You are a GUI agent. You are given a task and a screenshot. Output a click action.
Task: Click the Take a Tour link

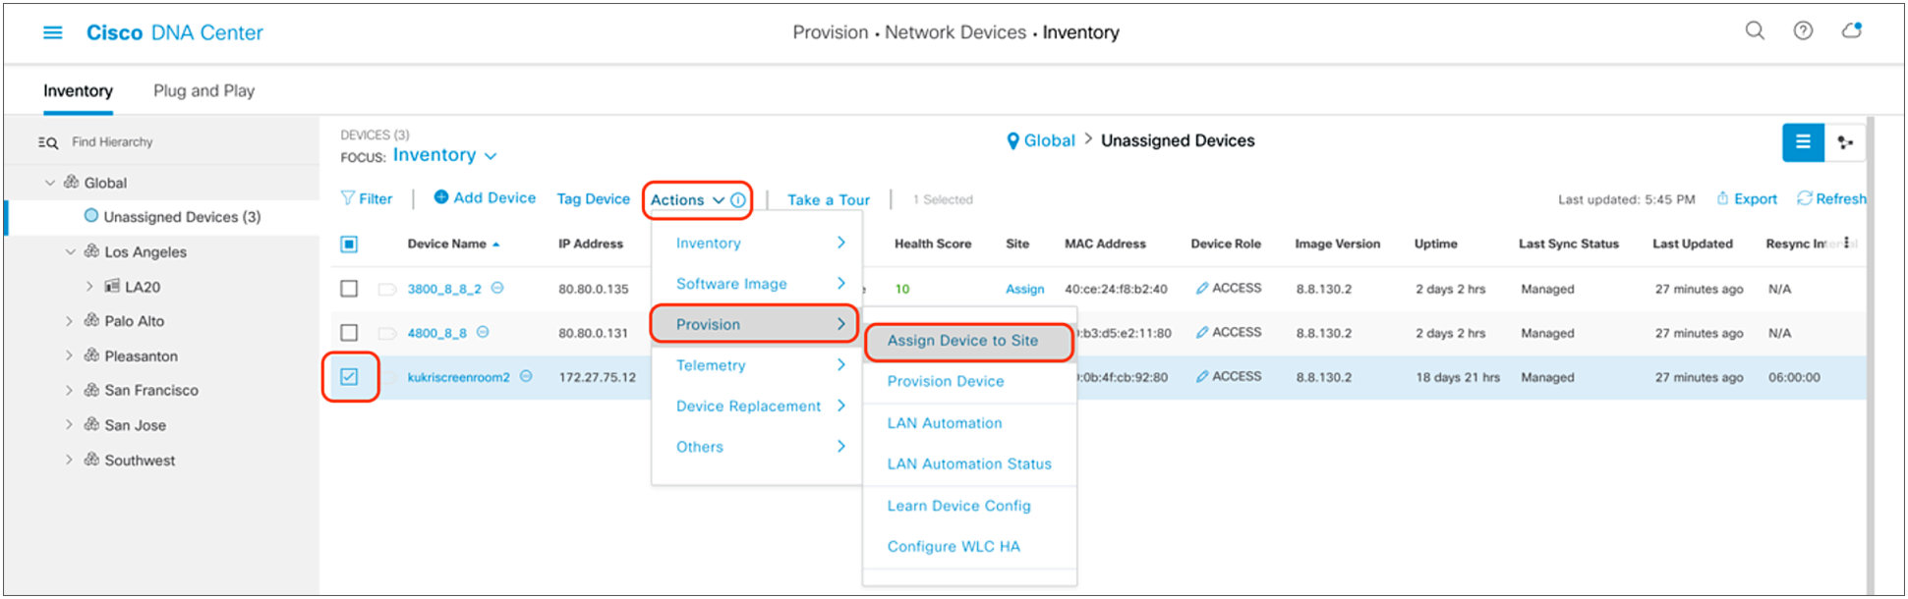829,199
